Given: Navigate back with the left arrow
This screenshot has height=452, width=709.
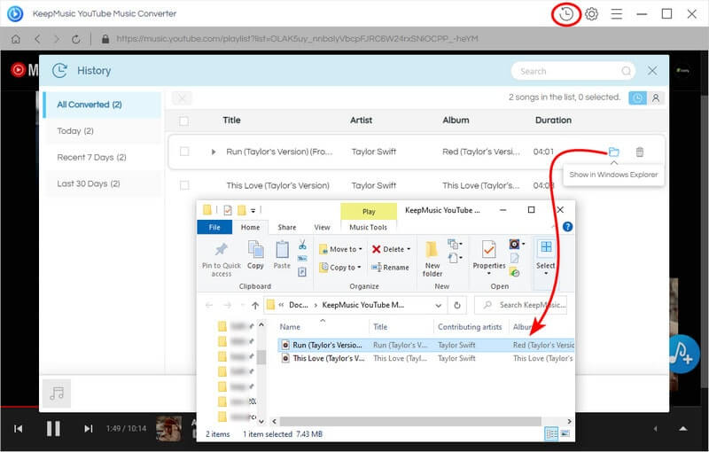Looking at the screenshot, I should click(x=37, y=39).
